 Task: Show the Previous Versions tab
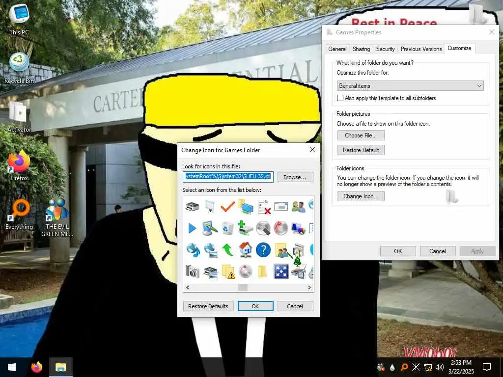[x=421, y=49]
